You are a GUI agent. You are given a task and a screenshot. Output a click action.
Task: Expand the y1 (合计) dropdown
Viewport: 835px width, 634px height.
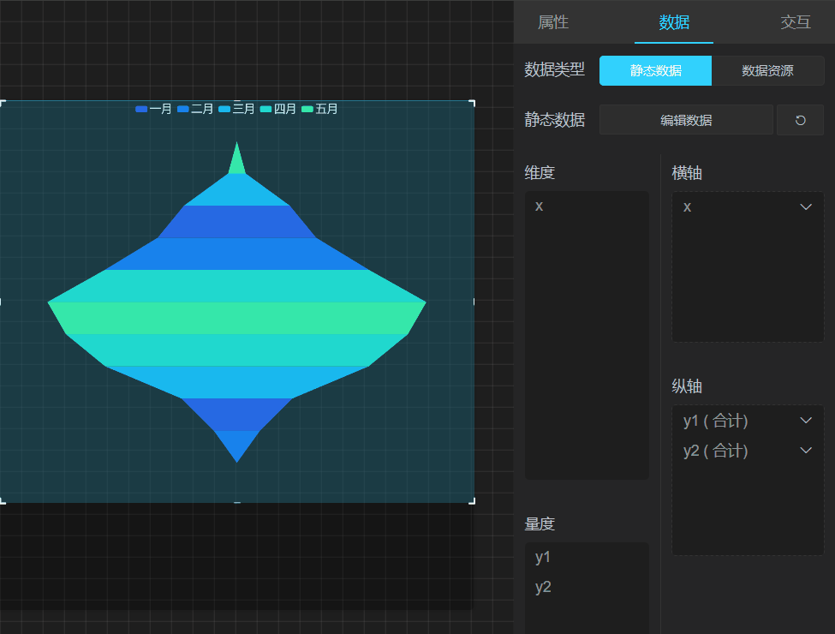pos(806,421)
